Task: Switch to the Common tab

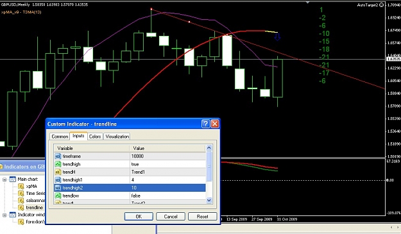Action: tap(60, 137)
